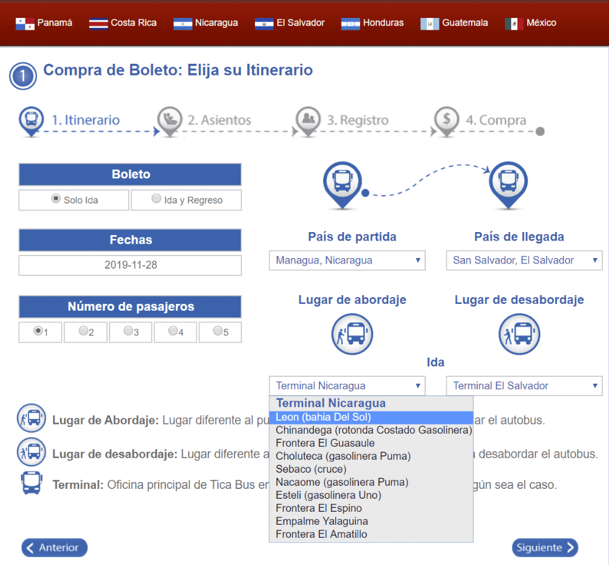This screenshot has height=565, width=609.
Task: Go back with the Anterior button
Action: point(54,548)
